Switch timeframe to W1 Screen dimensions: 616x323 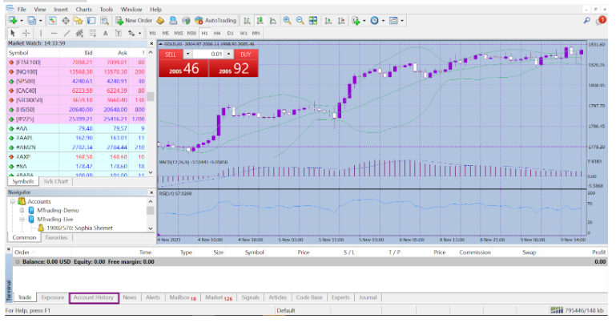pos(244,34)
